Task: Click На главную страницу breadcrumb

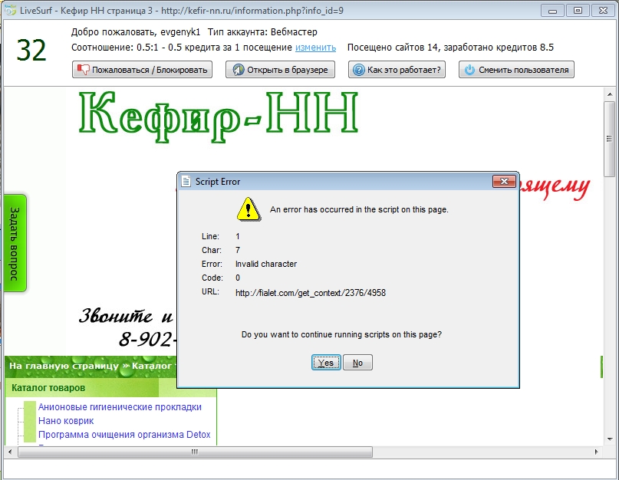Action: [x=64, y=366]
